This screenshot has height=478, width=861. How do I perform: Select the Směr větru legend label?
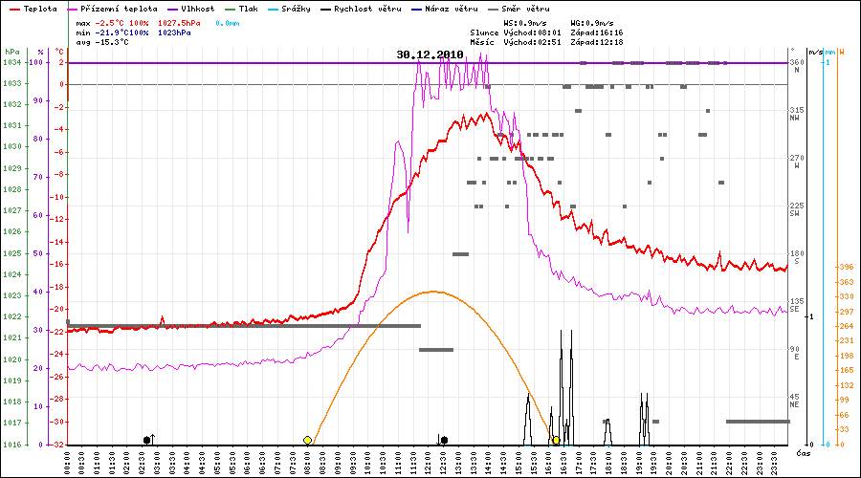point(525,9)
